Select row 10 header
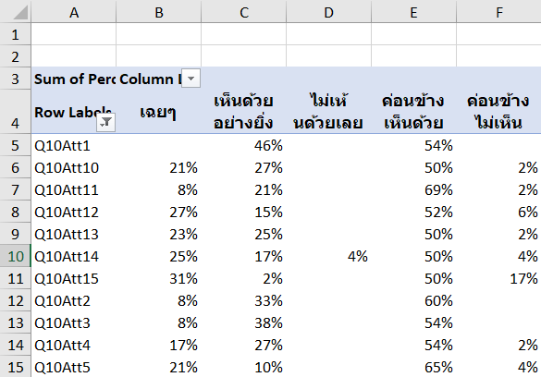 point(15,256)
